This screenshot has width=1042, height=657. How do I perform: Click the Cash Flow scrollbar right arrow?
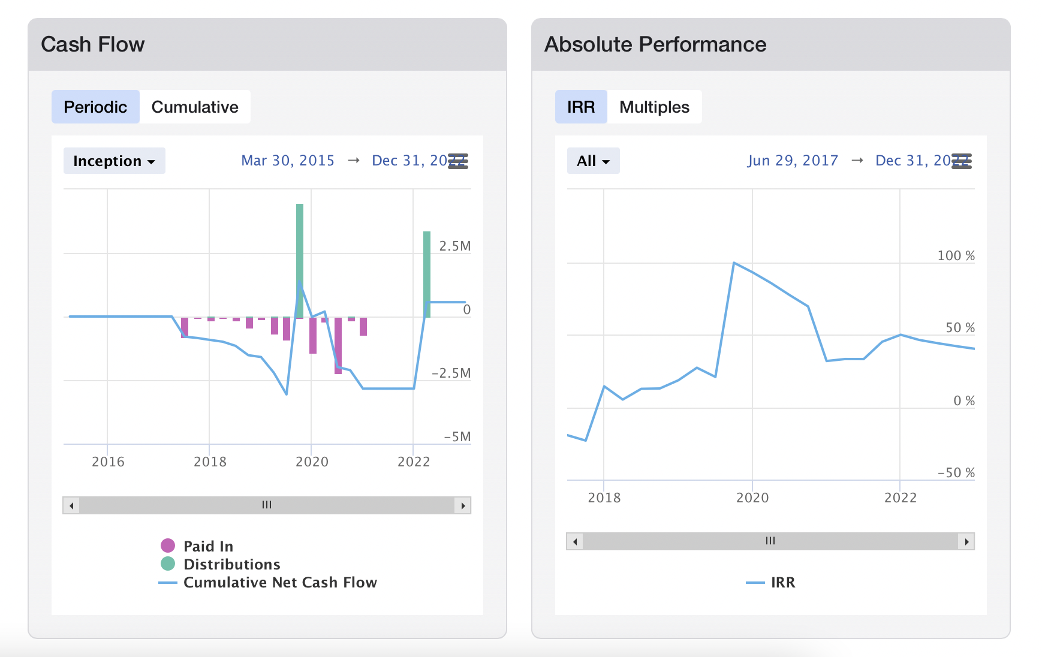(x=463, y=505)
